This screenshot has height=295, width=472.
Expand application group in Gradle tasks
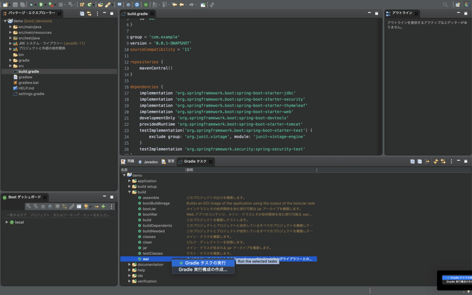point(129,181)
